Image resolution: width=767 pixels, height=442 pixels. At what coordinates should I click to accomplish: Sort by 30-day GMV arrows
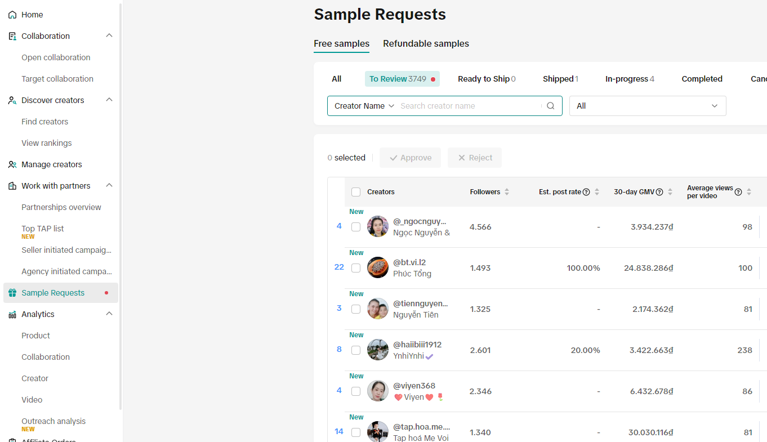pyautogui.click(x=670, y=192)
